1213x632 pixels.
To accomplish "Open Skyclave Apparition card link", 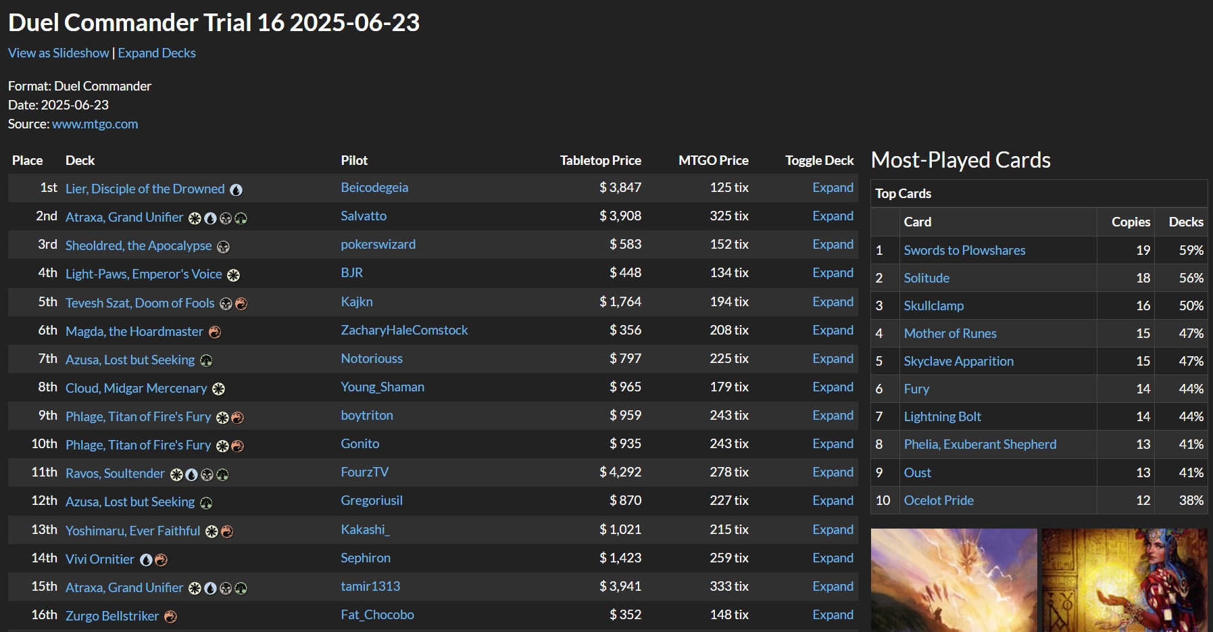I will [x=959, y=361].
